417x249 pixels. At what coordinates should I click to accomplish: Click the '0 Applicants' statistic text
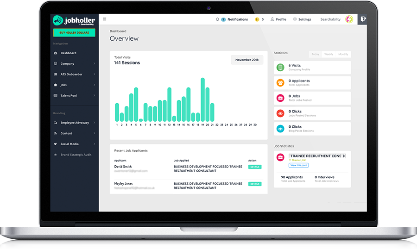pyautogui.click(x=299, y=81)
